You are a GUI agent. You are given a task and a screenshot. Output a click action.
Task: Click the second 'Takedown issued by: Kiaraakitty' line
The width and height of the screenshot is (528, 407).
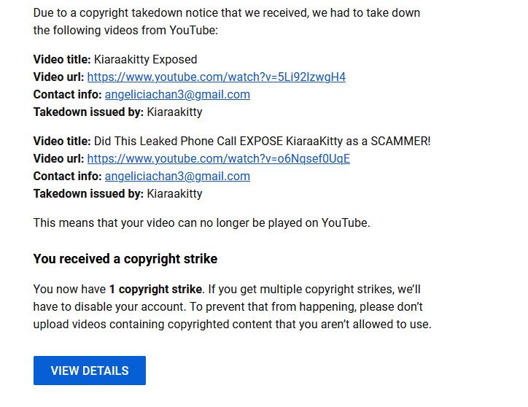118,194
